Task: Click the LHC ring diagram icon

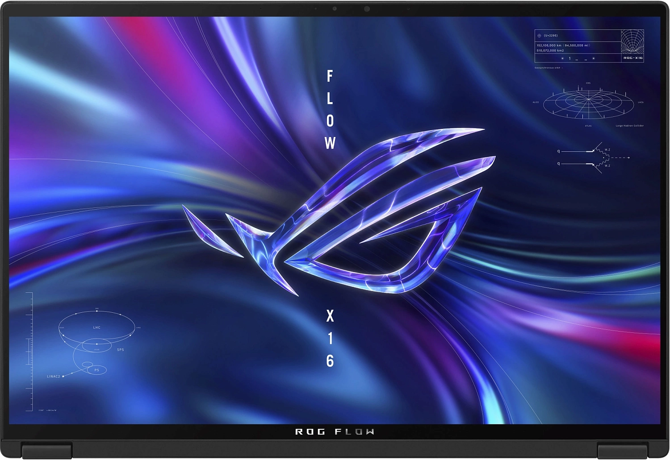Action: (96, 327)
